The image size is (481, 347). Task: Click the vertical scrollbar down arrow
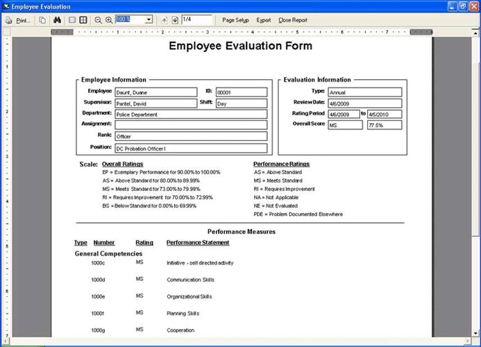coord(475,333)
